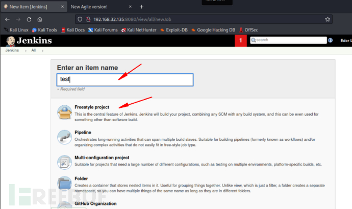Close the New Agile version! tab
Image resolution: width=352 pixels, height=209 pixels.
130,7
